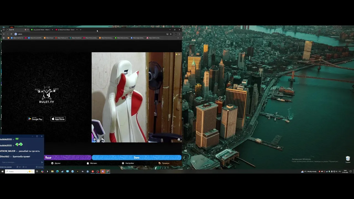
Task: Open the vk.com bookmark
Action: 35,38
